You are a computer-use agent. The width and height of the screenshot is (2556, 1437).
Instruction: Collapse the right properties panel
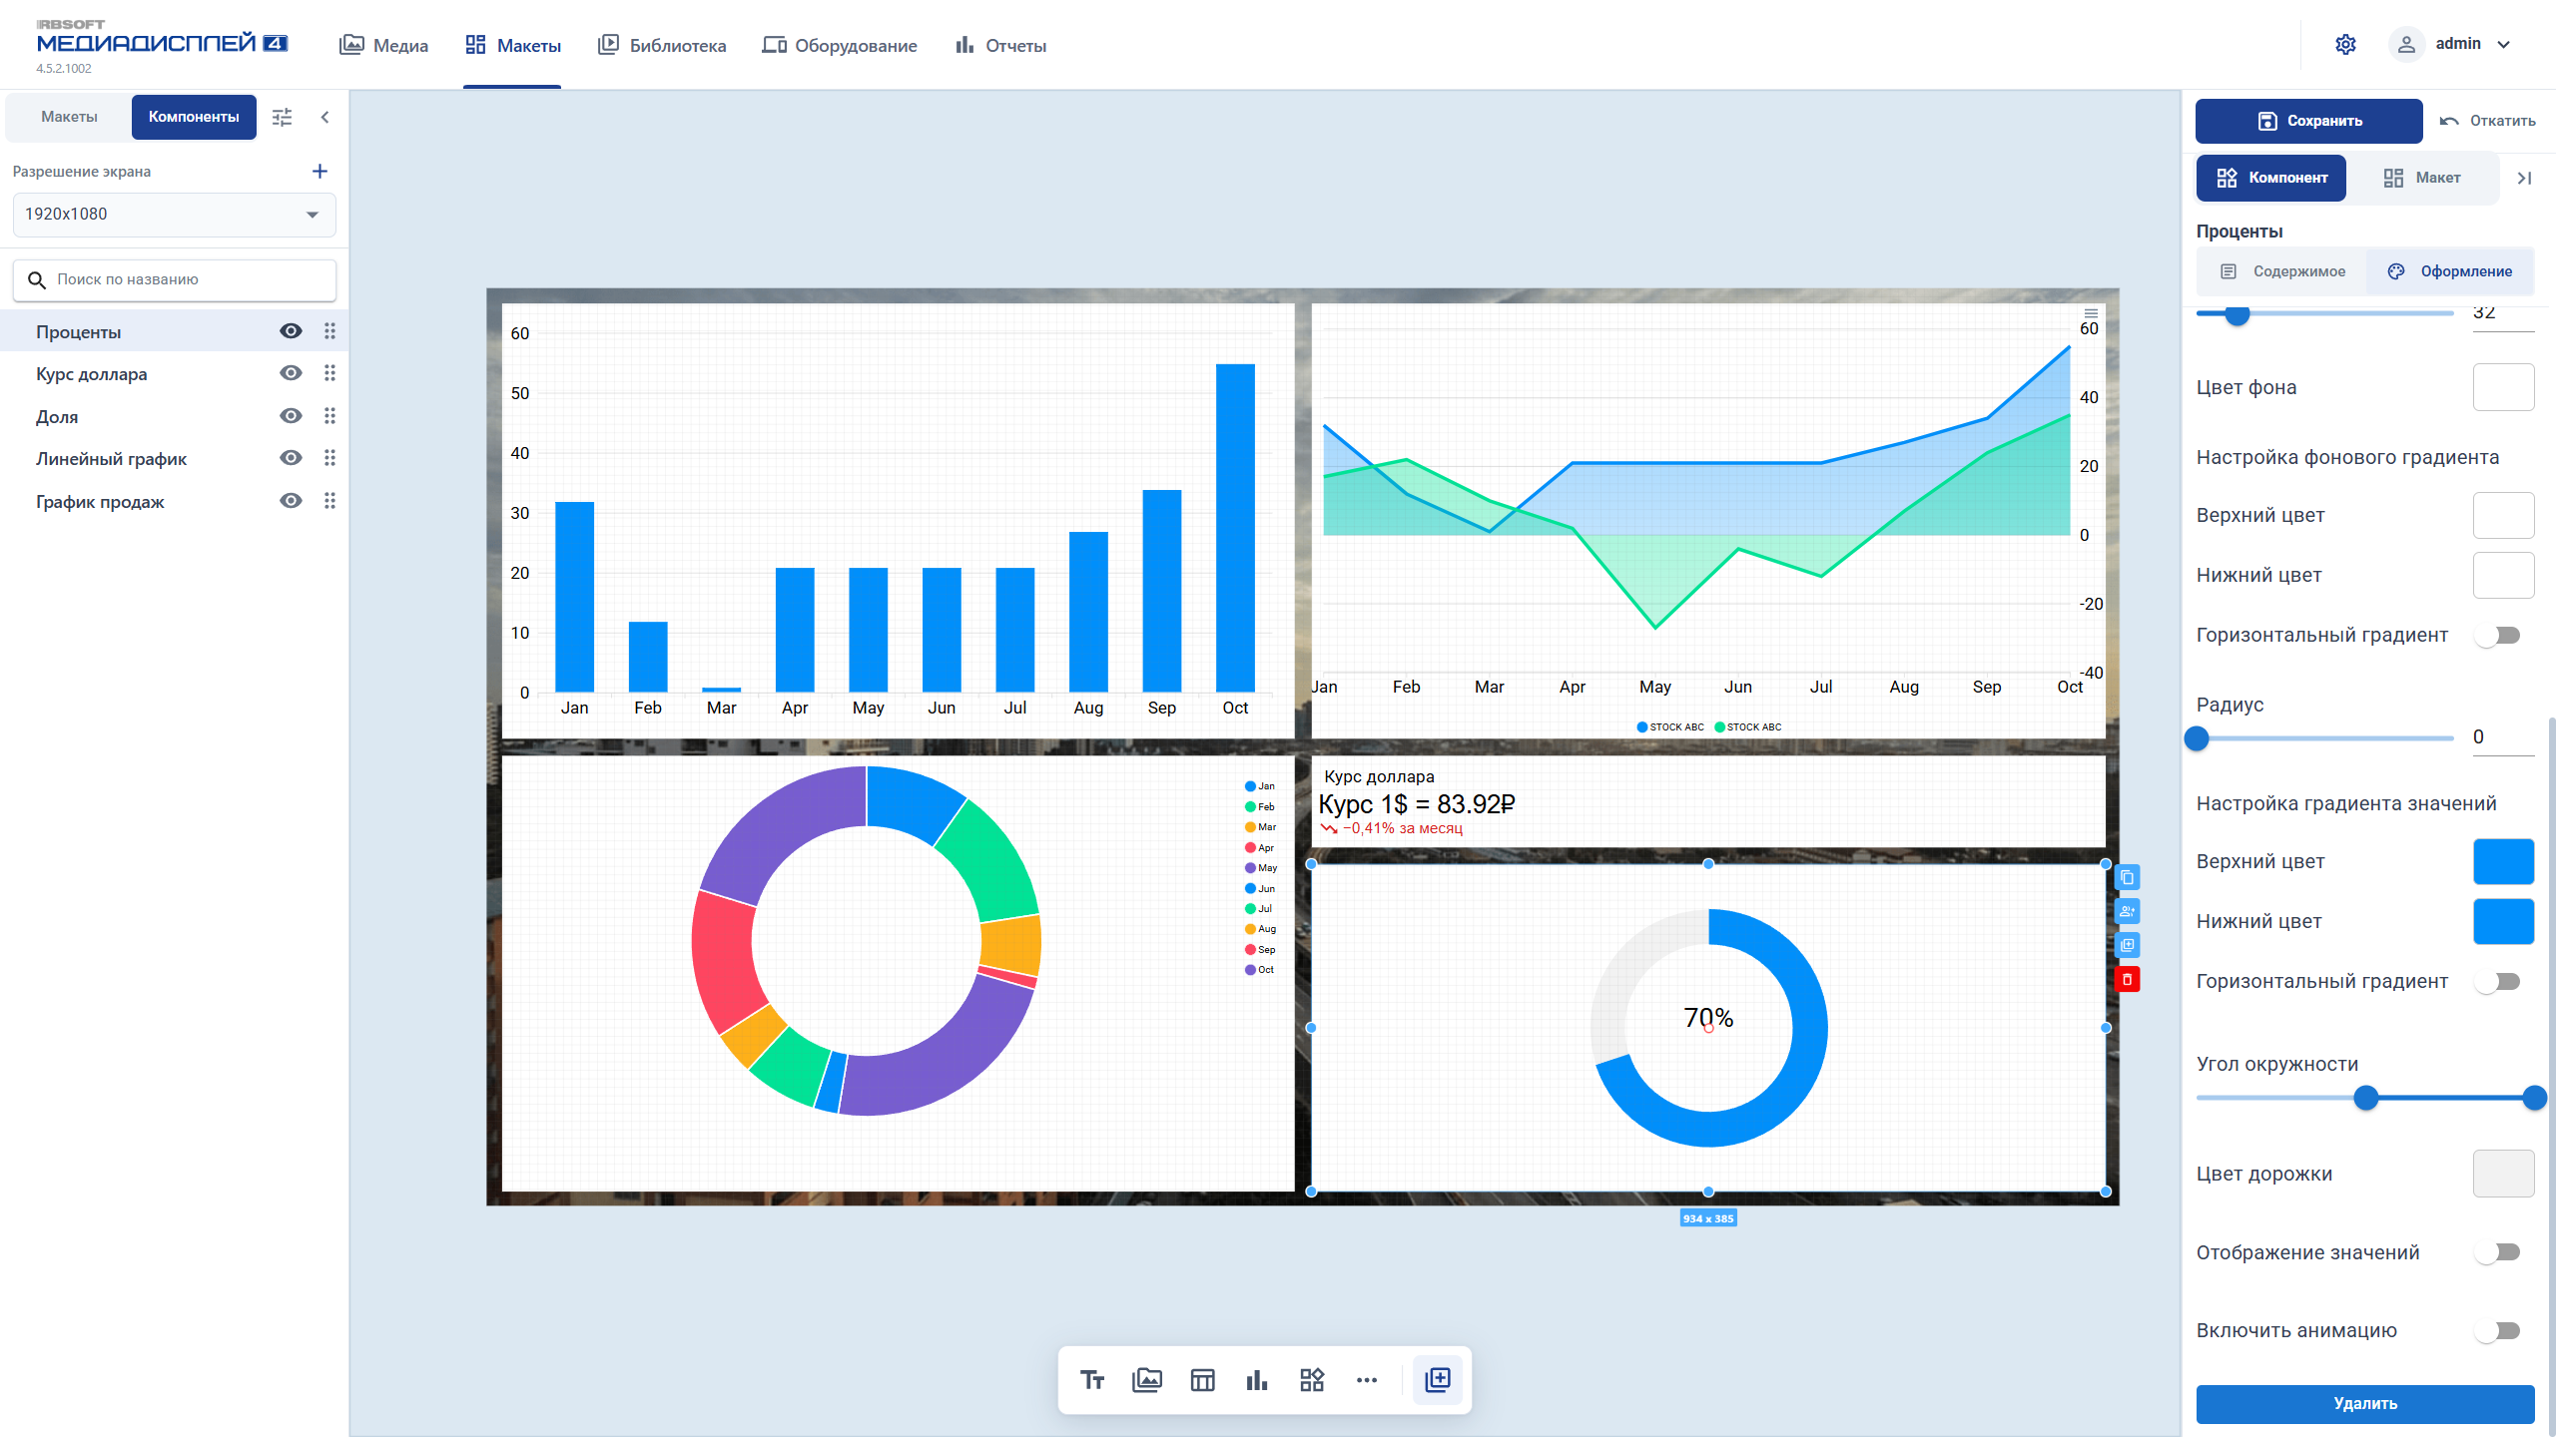click(2525, 178)
